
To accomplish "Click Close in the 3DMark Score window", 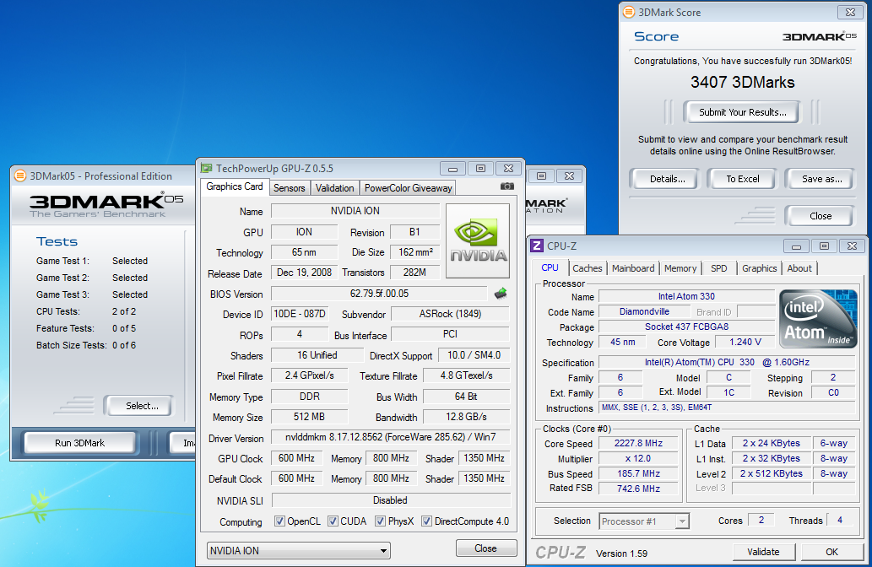I will (821, 216).
